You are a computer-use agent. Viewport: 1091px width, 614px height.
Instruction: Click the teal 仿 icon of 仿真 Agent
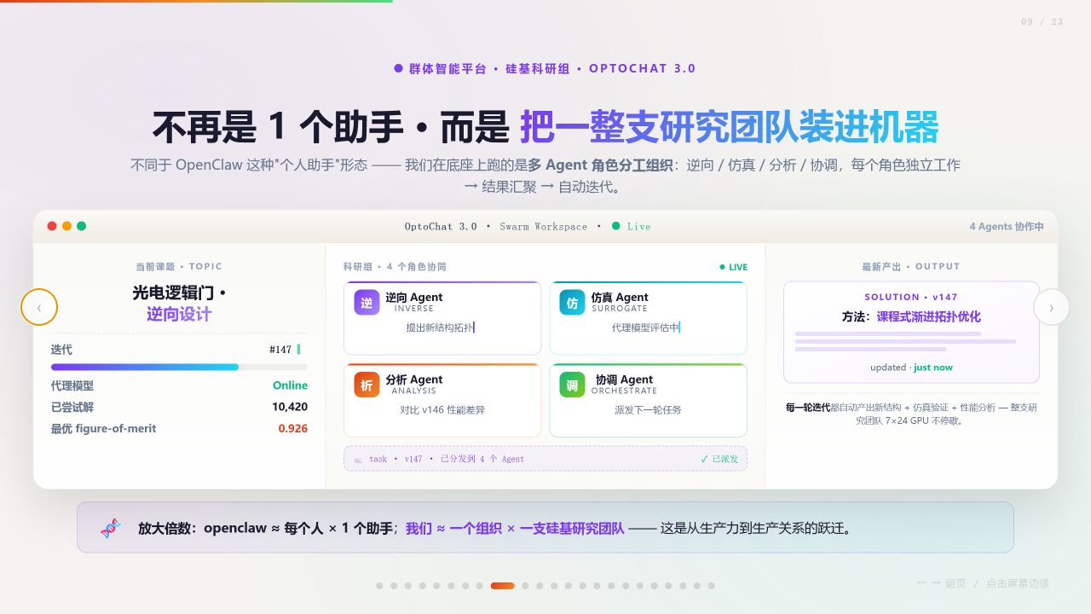(x=572, y=303)
